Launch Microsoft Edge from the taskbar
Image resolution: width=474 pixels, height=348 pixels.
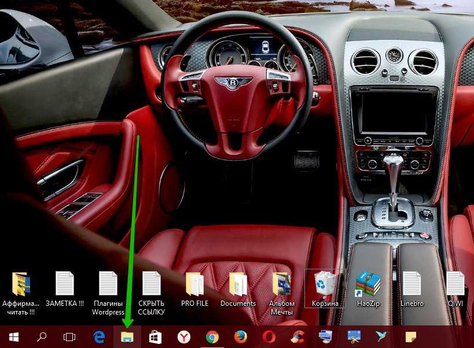[x=98, y=337]
